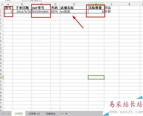Select column H header
This screenshot has width=143, height=116.
click(129, 4)
